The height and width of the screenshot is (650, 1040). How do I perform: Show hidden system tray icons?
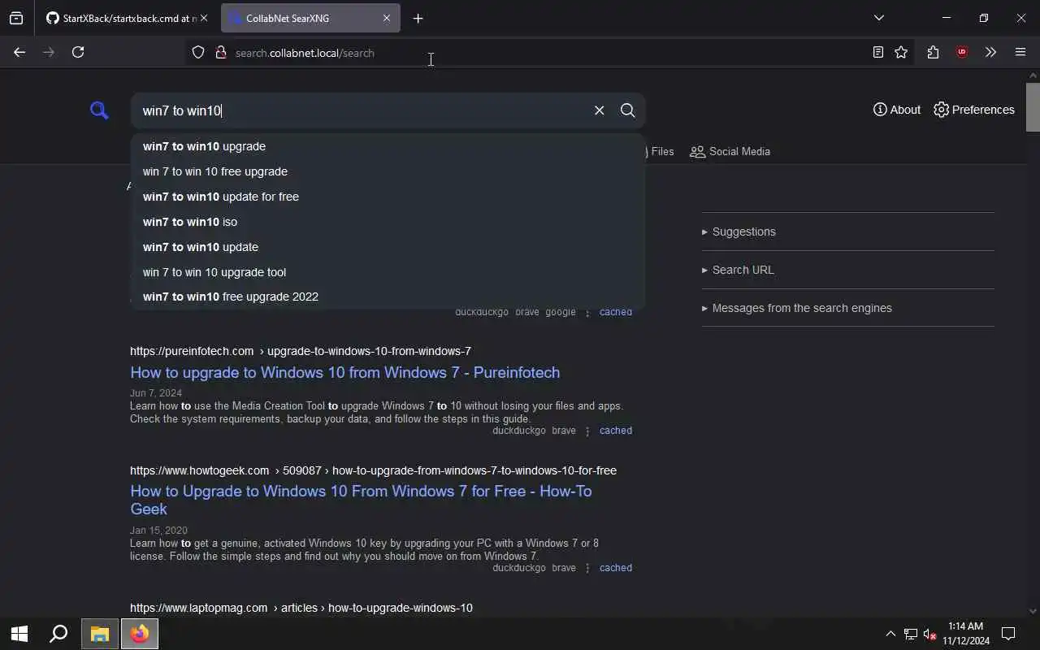coord(890,634)
